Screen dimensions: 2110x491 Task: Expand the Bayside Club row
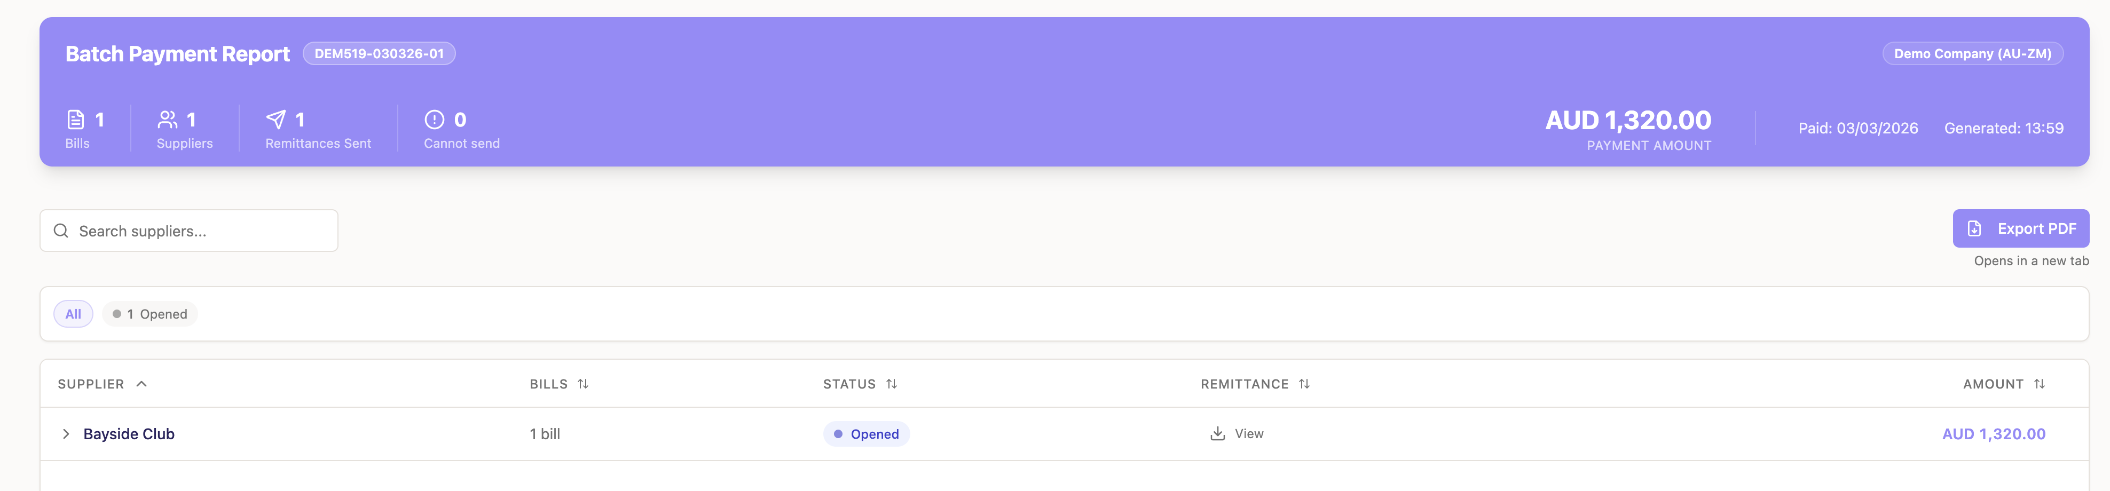(x=66, y=434)
